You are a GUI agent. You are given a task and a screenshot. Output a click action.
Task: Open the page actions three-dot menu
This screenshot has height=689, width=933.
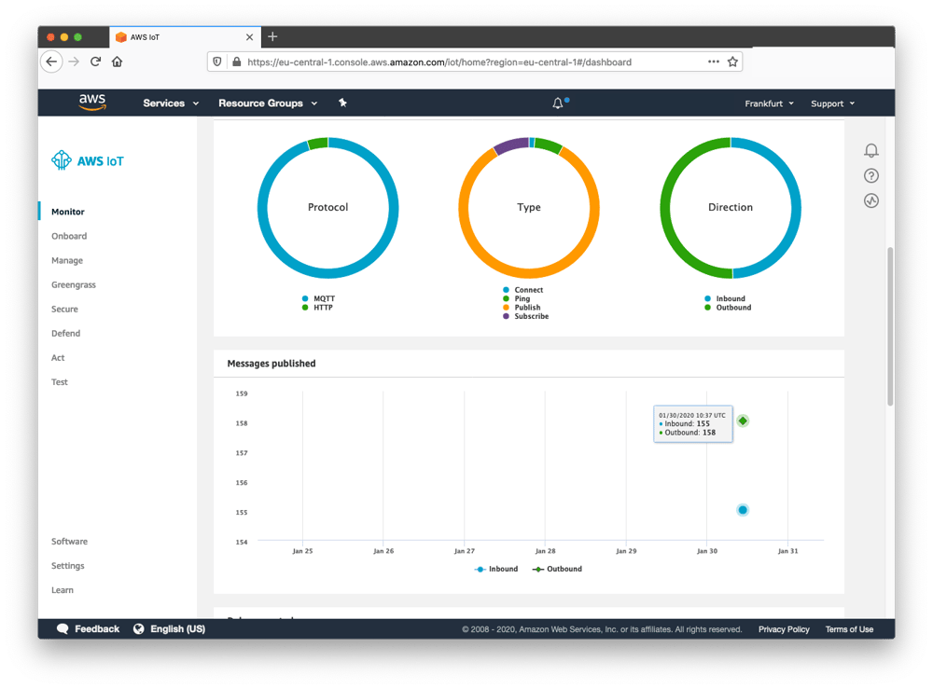714,62
